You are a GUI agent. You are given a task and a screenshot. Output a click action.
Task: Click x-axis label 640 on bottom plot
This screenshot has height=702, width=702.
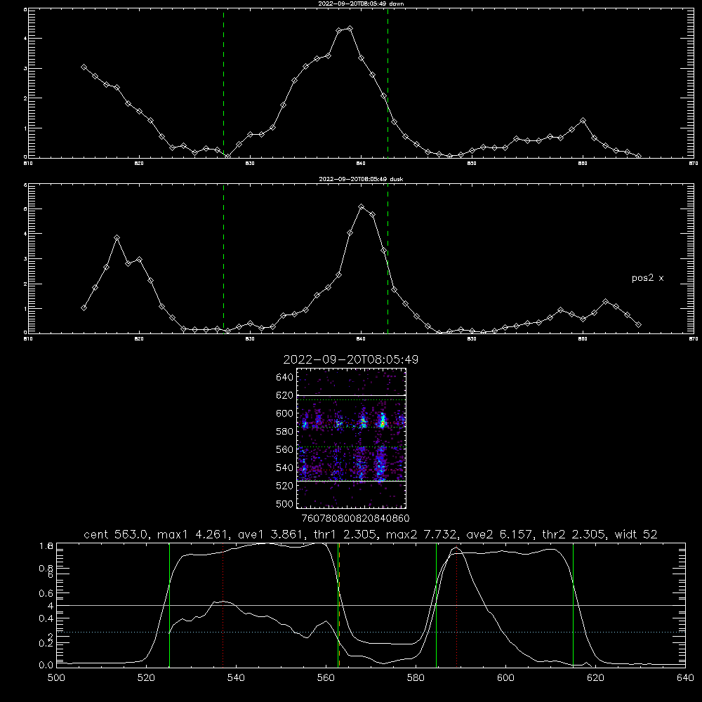click(685, 678)
